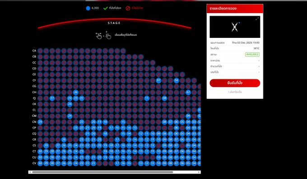Select seat 11 in row CJ
Screen dimensions: 307x179
[x=147, y=98]
